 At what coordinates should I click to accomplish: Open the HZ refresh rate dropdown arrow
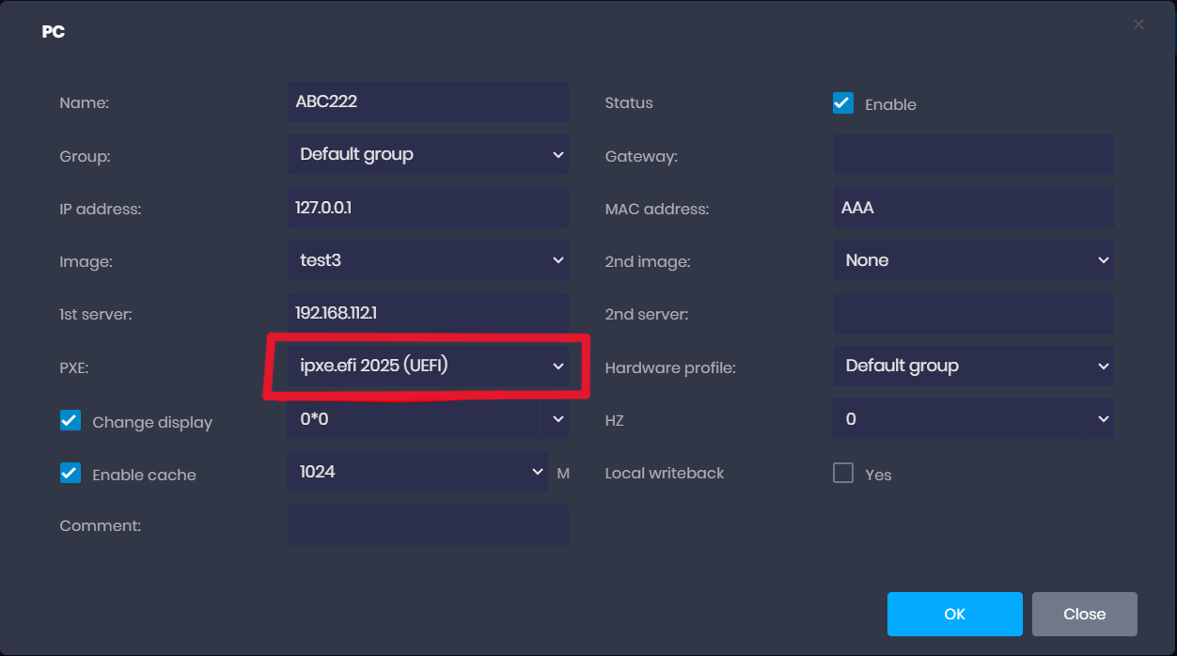[x=1103, y=419]
